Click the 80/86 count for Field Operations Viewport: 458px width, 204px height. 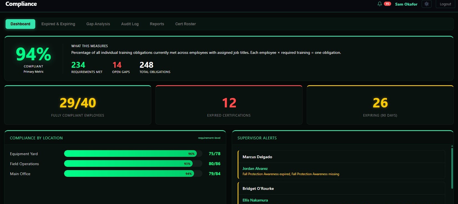215,164
